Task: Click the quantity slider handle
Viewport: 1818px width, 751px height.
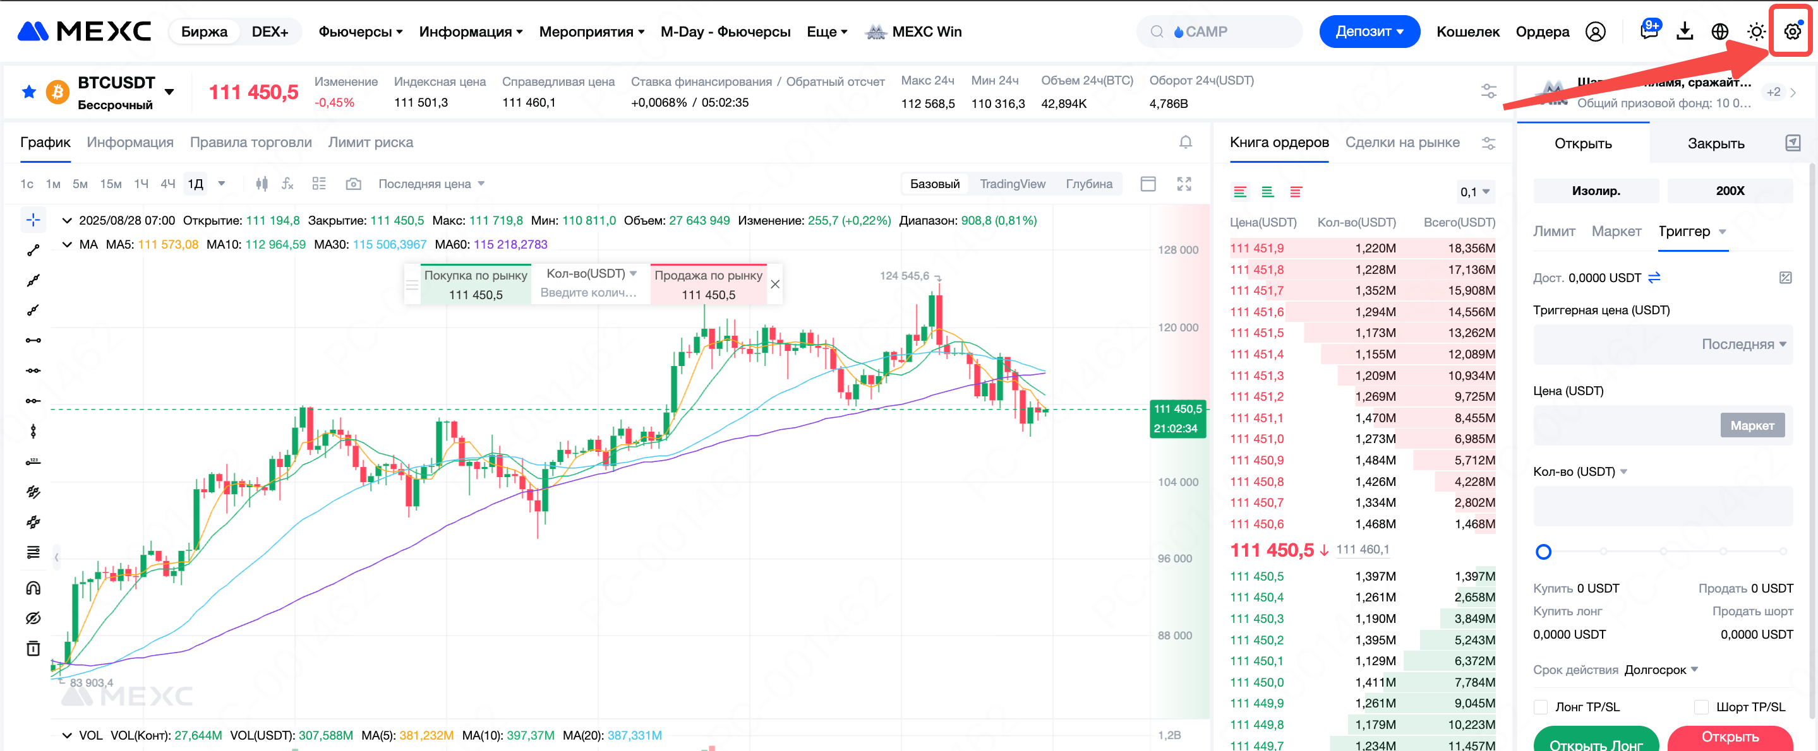Action: (1543, 552)
